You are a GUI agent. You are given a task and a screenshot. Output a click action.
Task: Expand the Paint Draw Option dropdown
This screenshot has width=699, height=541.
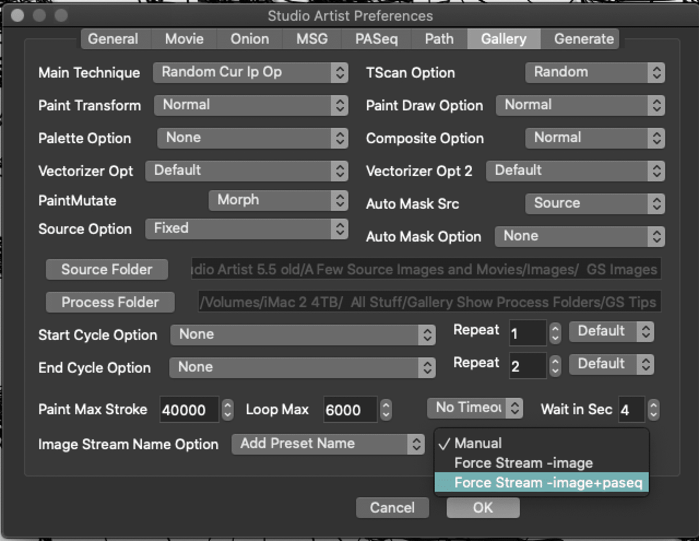580,105
